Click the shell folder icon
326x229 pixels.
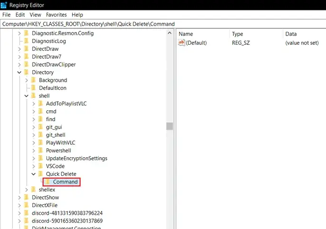click(x=33, y=95)
